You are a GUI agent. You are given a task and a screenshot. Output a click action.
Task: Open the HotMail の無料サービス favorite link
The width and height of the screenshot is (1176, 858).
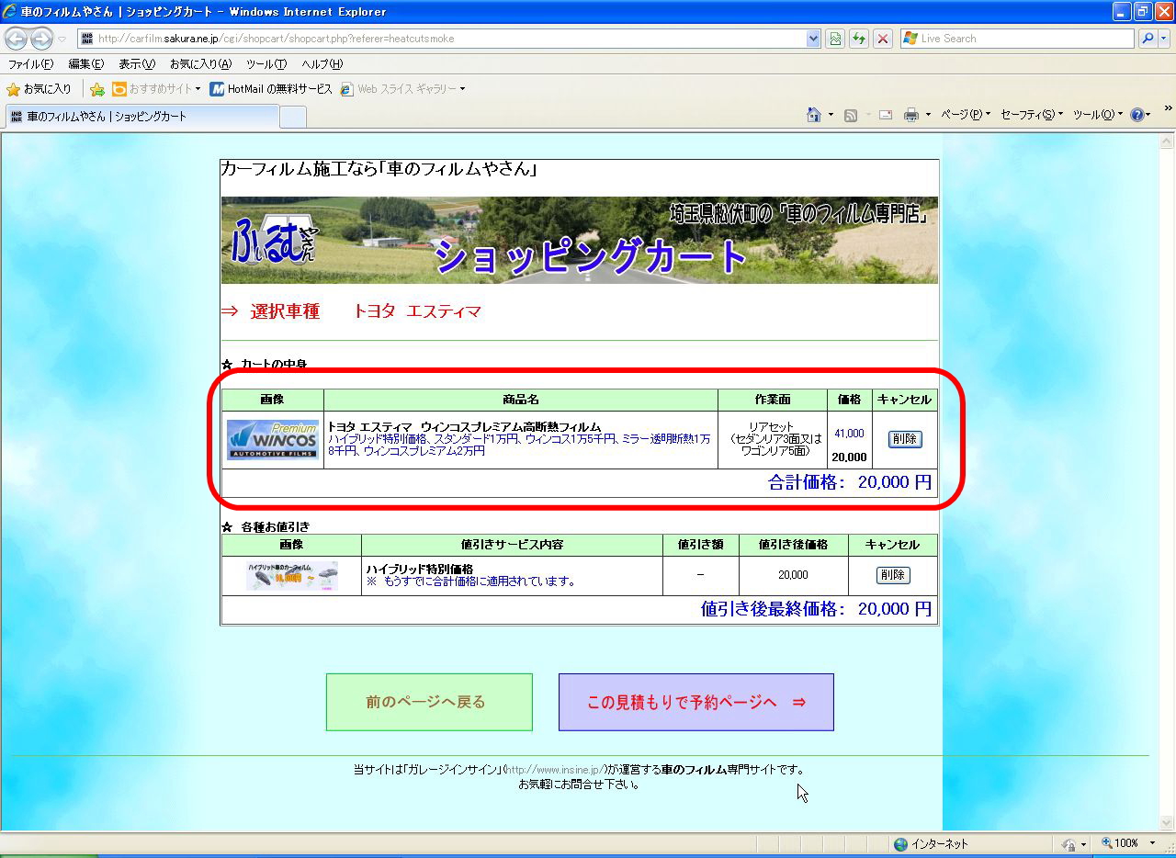click(x=271, y=89)
